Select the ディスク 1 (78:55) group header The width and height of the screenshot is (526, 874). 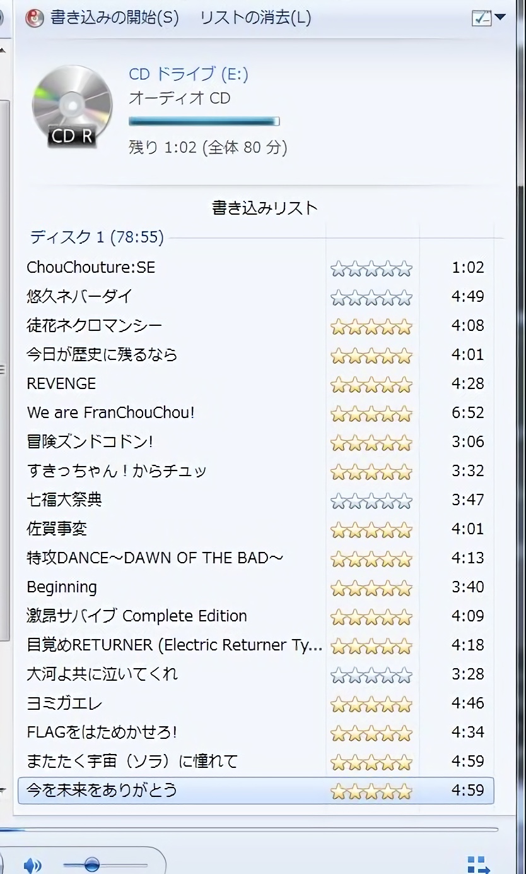coord(97,237)
